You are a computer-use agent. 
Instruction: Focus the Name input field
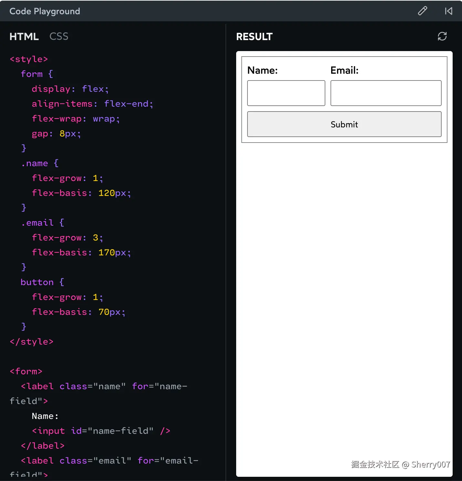pyautogui.click(x=286, y=93)
